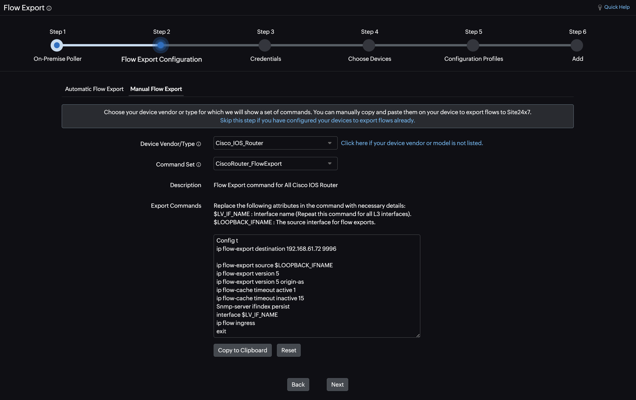
Task: Open the Configuration Profiles step dropdown
Action: coord(474,45)
